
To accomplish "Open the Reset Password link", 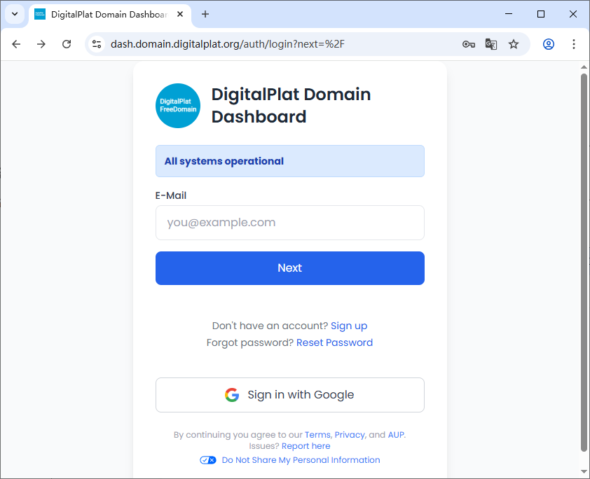I will (x=334, y=342).
